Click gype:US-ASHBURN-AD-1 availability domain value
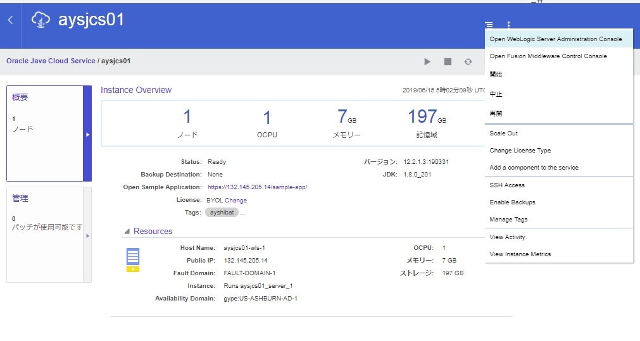 pos(260,299)
